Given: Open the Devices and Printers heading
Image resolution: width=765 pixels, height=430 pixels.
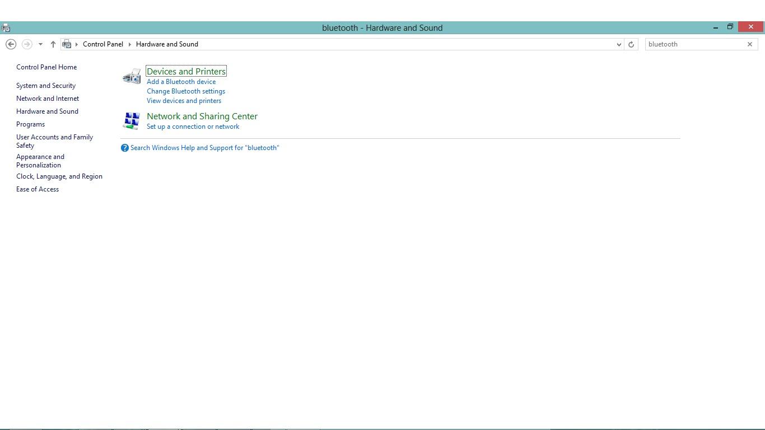Looking at the screenshot, I should [x=186, y=72].
